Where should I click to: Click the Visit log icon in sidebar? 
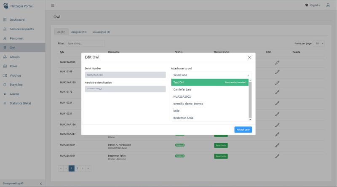[x=5, y=75]
